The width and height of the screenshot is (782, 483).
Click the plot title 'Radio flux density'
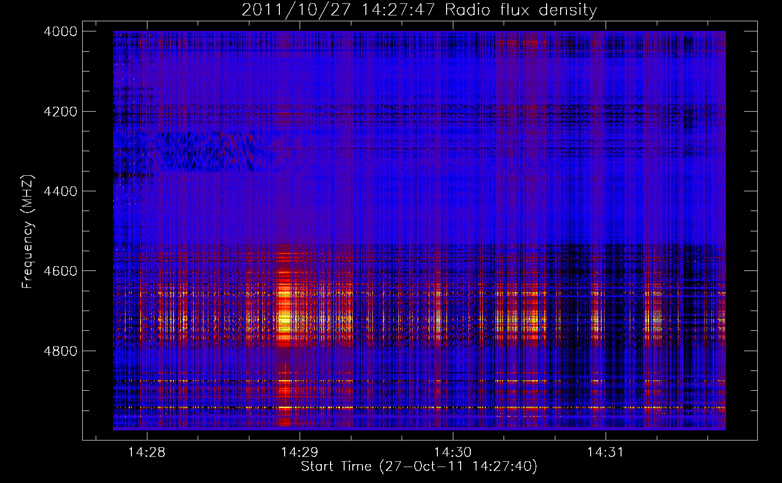tap(521, 10)
